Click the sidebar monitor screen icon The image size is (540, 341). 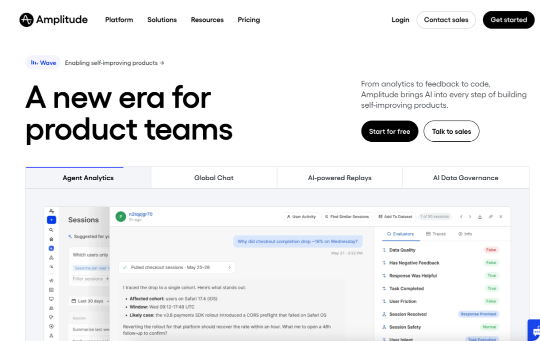tap(51, 299)
